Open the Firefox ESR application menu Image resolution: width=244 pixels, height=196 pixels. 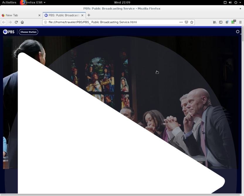pyautogui.click(x=33, y=2)
